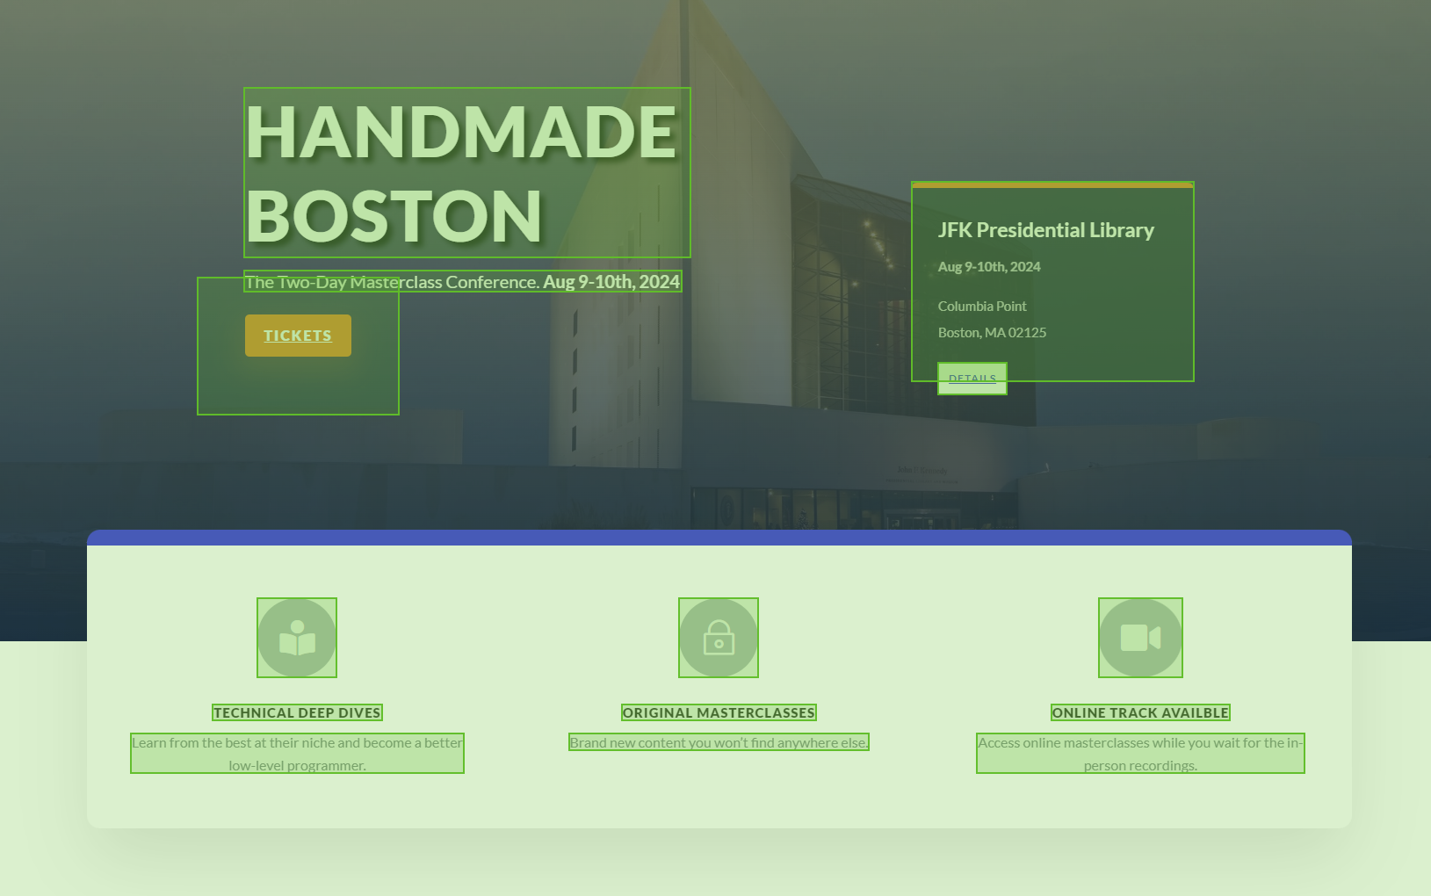Image resolution: width=1431 pixels, height=896 pixels.
Task: Click the TECHNICAL DEEP DIVES heading
Action: [x=297, y=713]
